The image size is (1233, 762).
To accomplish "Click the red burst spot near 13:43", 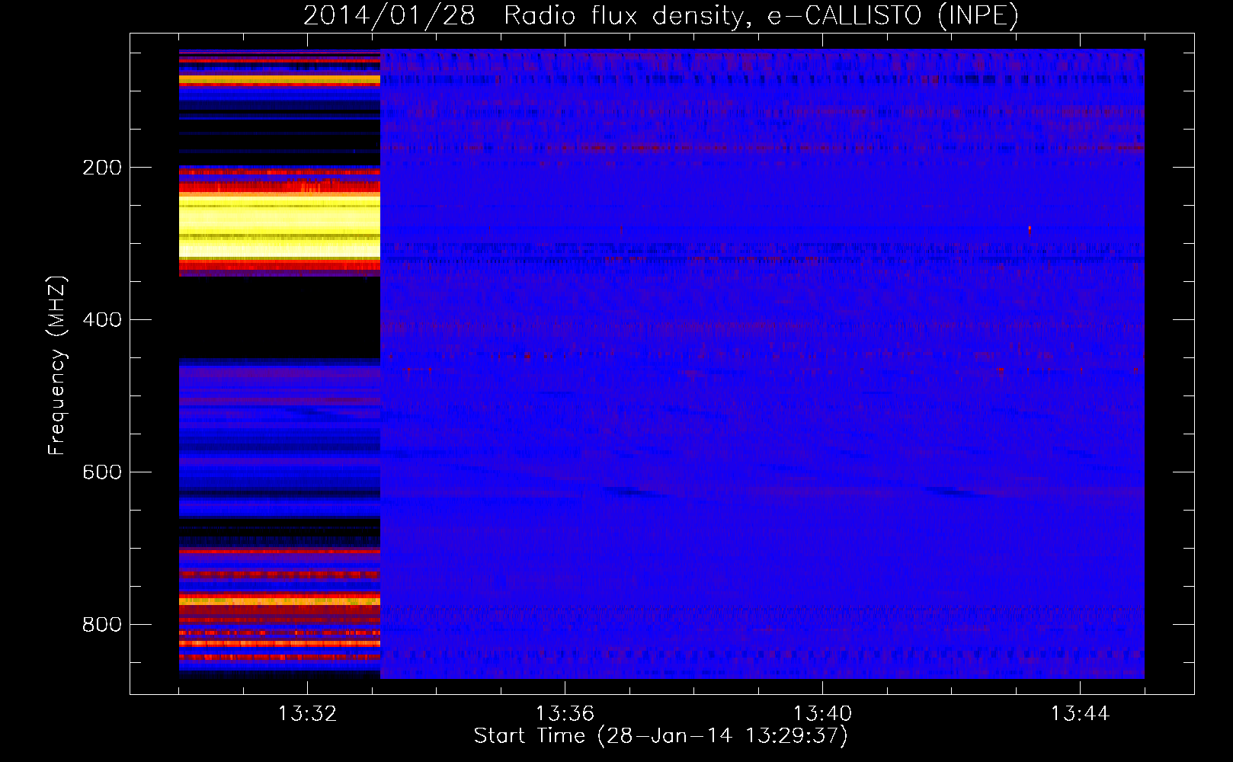I will [1030, 229].
